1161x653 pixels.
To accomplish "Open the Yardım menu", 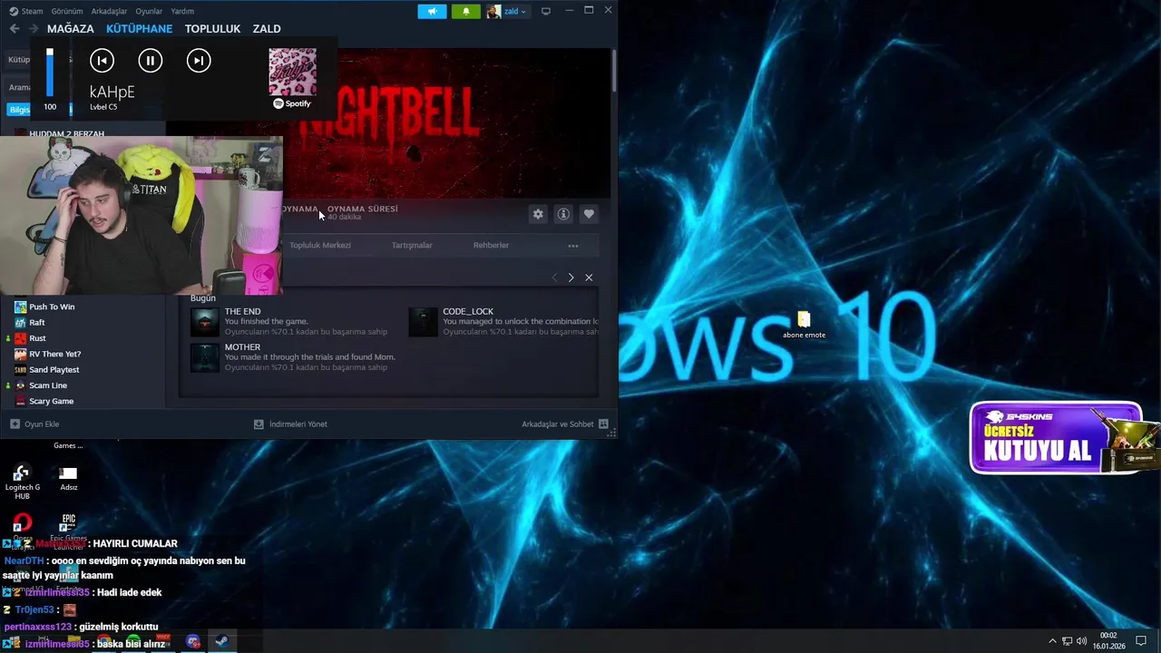I will coord(182,11).
